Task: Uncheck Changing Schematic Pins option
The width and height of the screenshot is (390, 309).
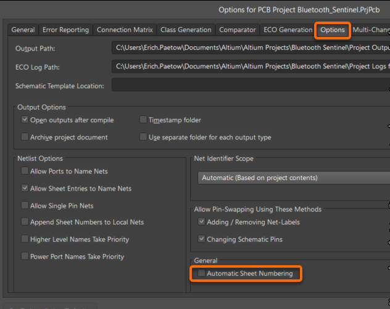Action: coord(202,239)
